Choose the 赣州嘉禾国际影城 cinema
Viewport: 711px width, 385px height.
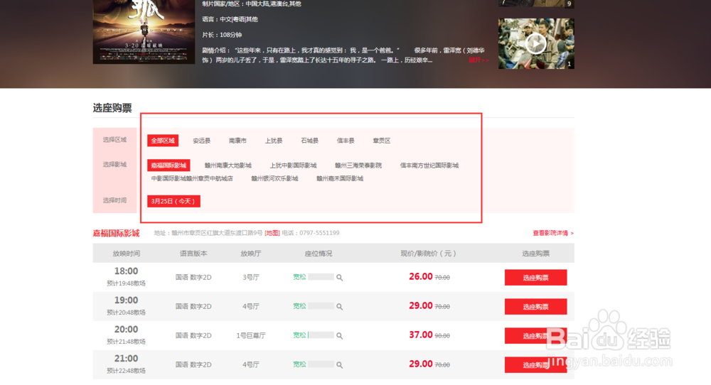pyautogui.click(x=340, y=178)
